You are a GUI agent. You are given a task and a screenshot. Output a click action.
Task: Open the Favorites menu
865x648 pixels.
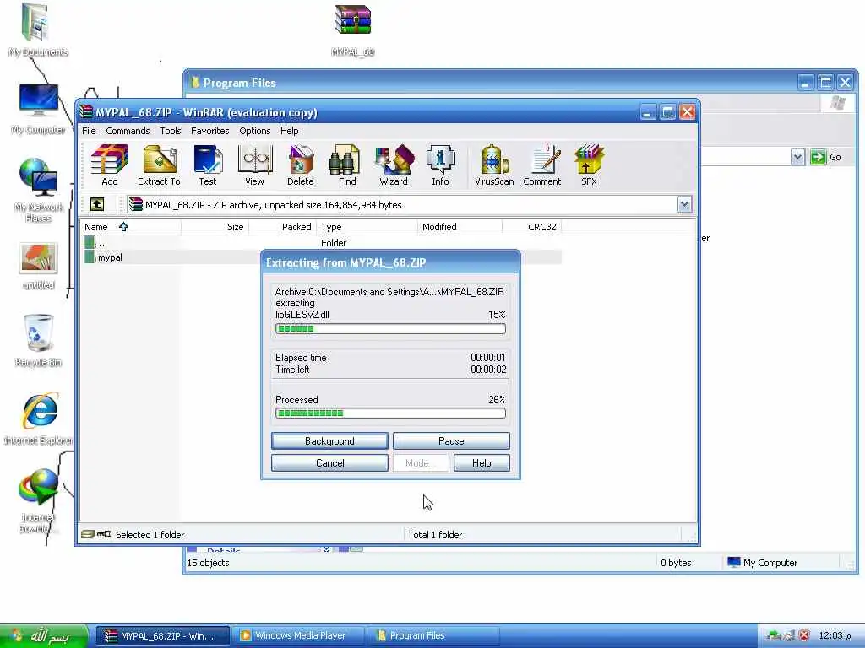click(209, 131)
